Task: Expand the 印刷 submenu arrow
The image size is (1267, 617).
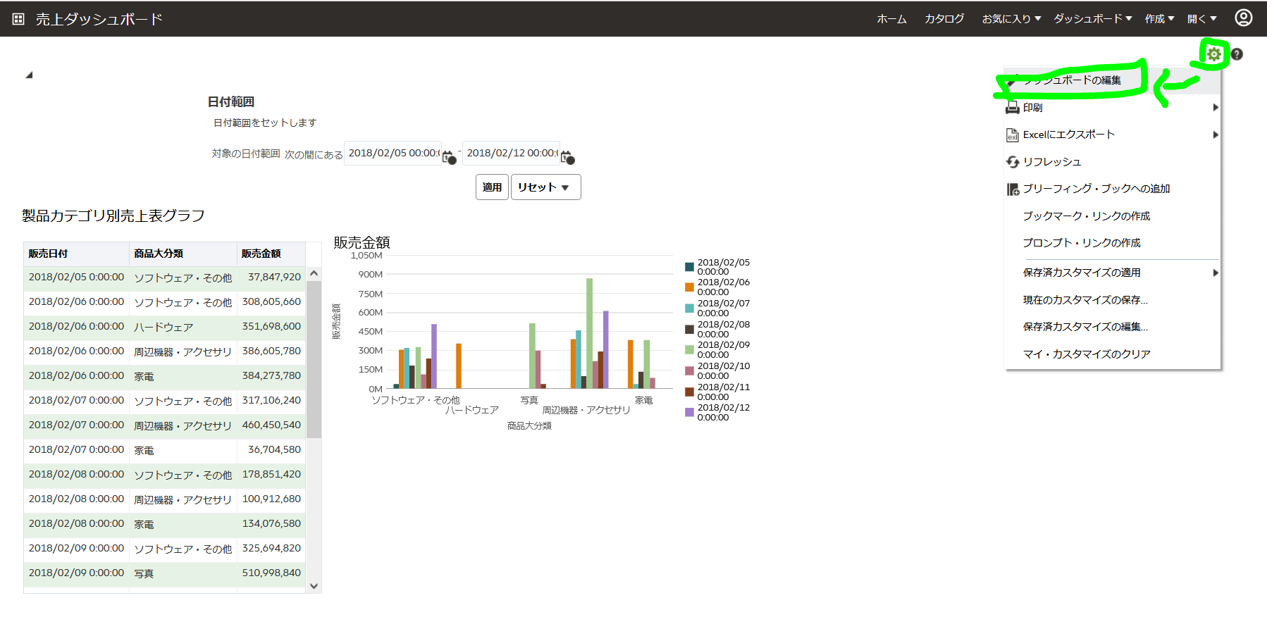Action: point(1215,108)
